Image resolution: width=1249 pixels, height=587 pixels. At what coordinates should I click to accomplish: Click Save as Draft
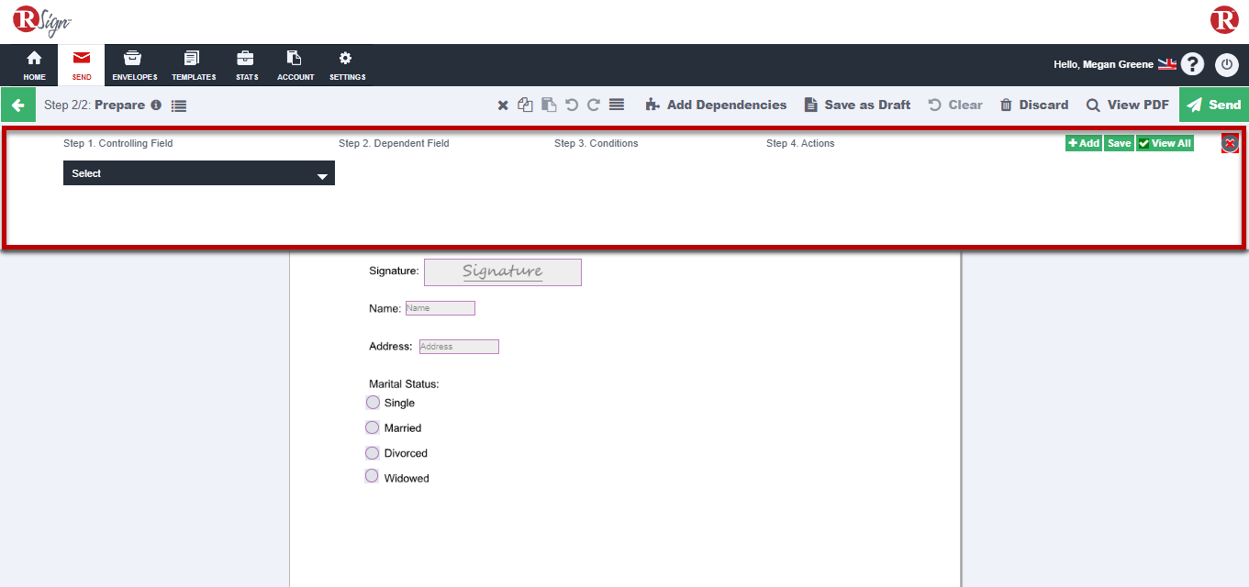[x=857, y=105]
